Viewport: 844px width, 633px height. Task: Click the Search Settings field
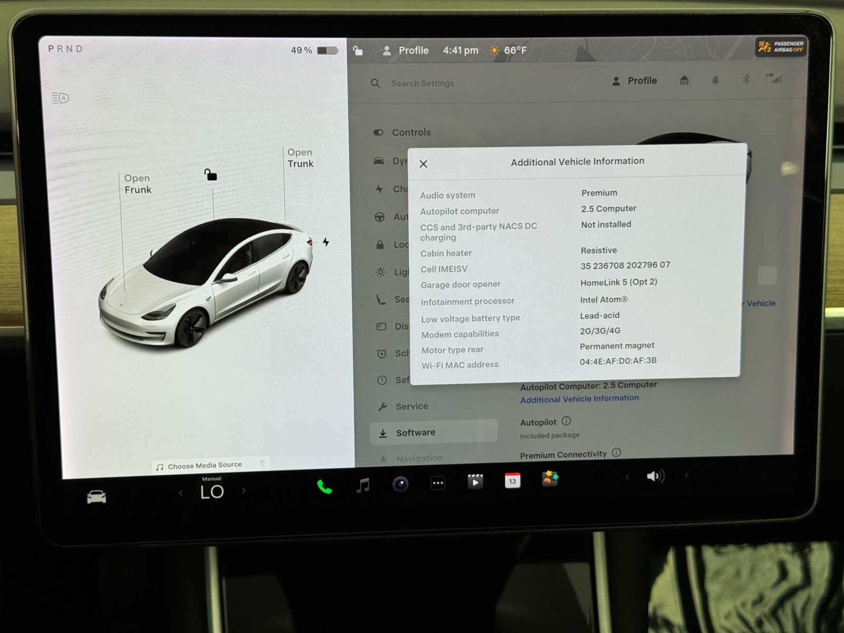[423, 83]
